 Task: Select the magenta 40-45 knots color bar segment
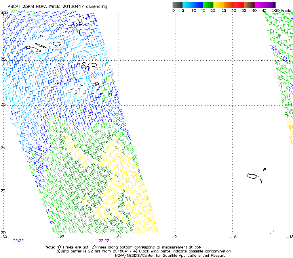[x=260, y=5]
